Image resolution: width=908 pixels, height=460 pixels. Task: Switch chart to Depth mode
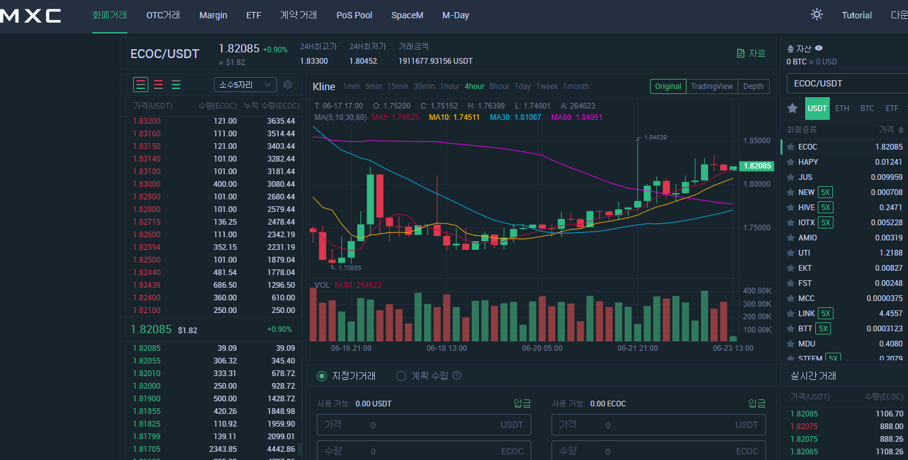coord(753,86)
